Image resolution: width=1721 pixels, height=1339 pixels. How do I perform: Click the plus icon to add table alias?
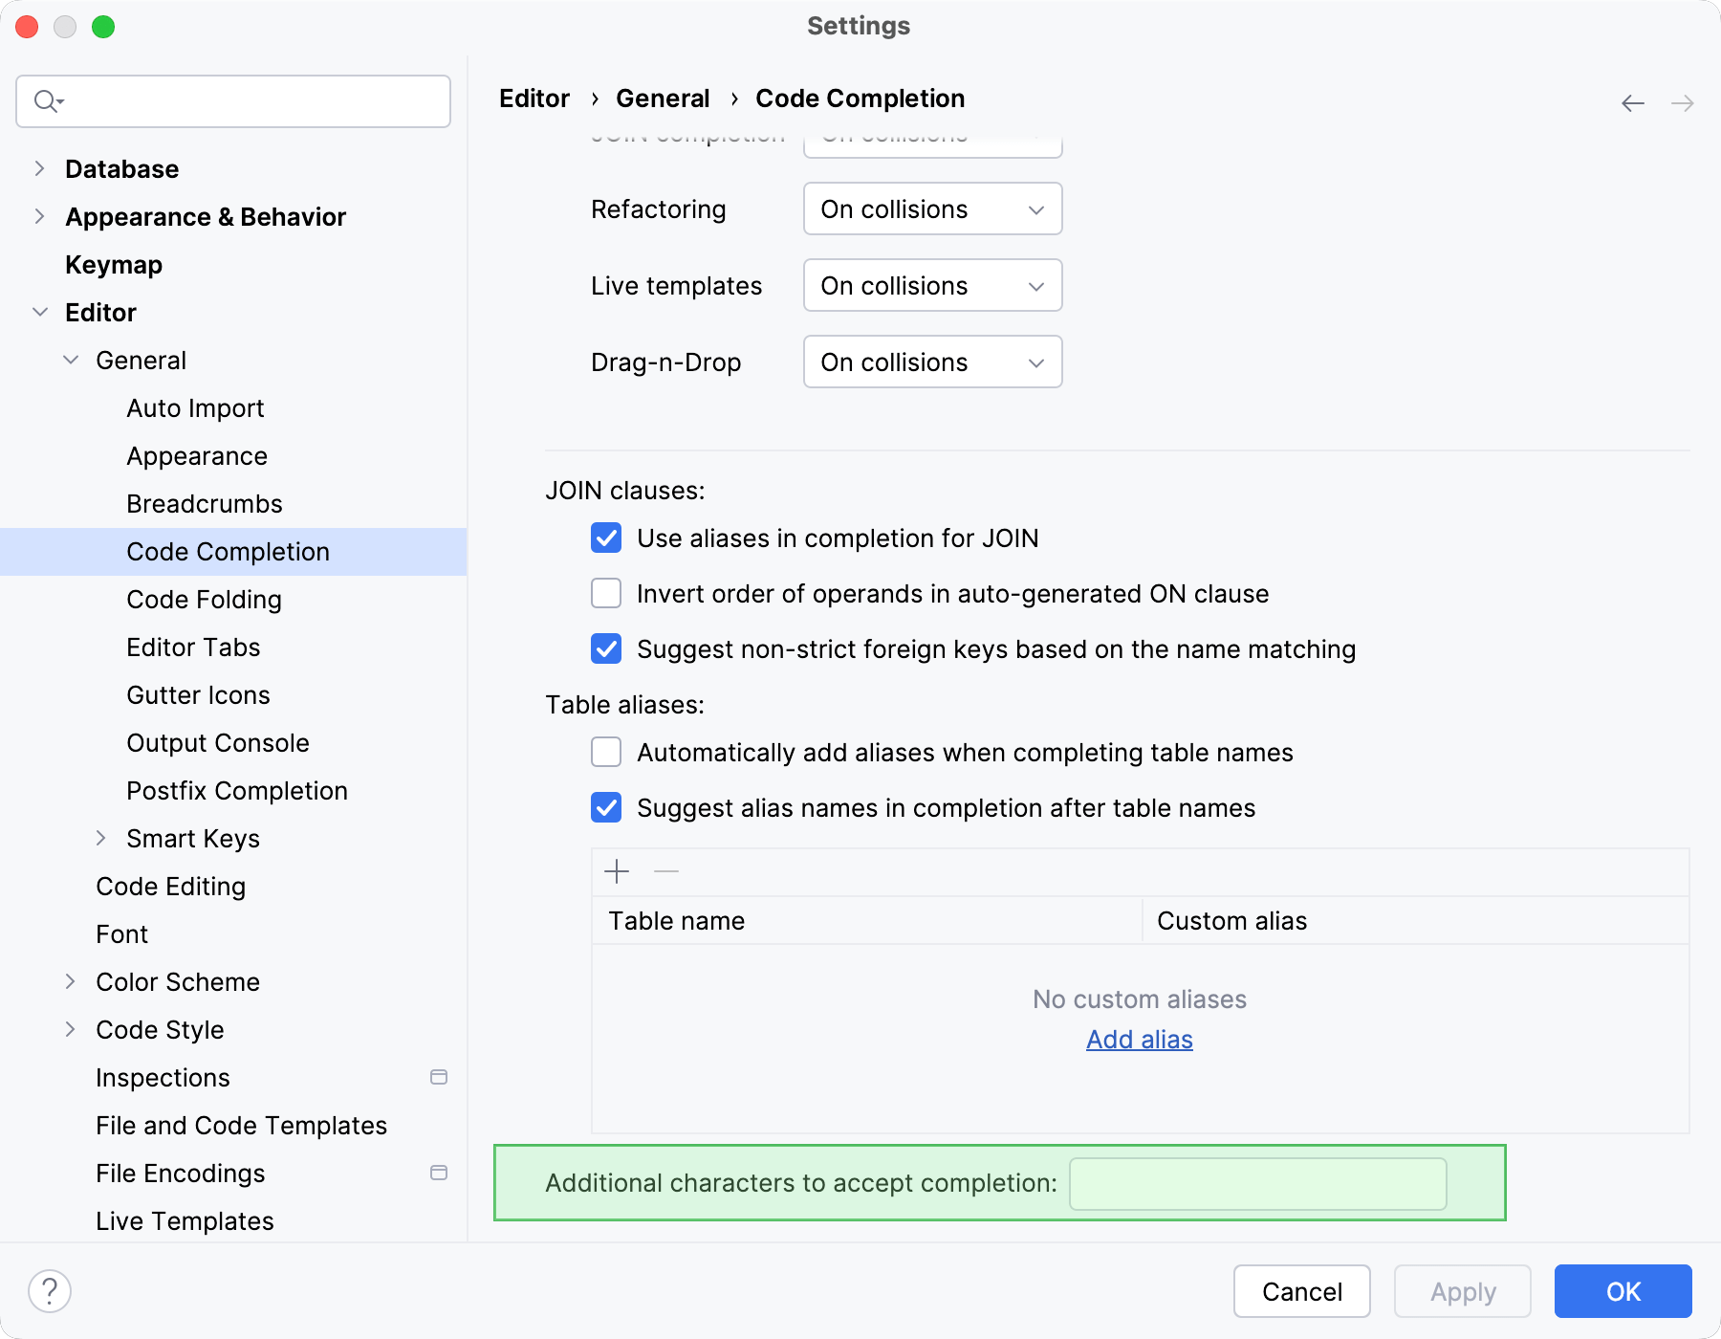coord(617,871)
